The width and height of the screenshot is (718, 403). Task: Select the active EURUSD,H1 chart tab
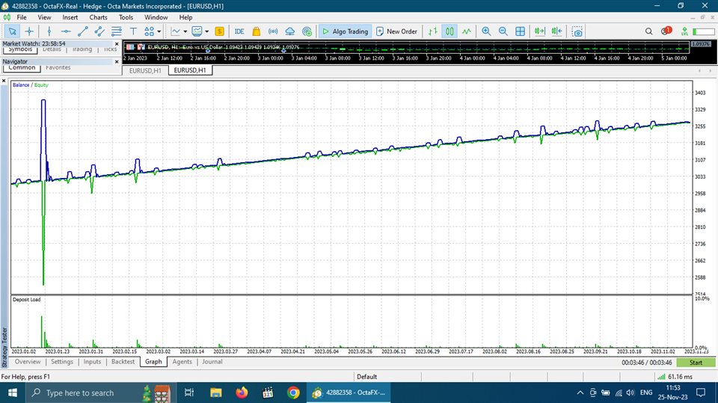[x=190, y=70]
